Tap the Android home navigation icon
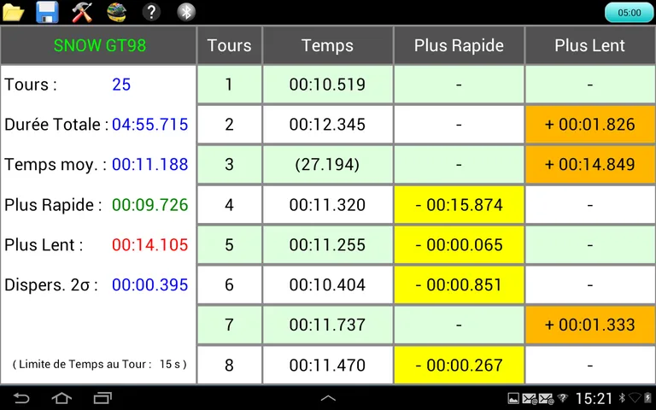The height and width of the screenshot is (410, 656). click(x=61, y=398)
